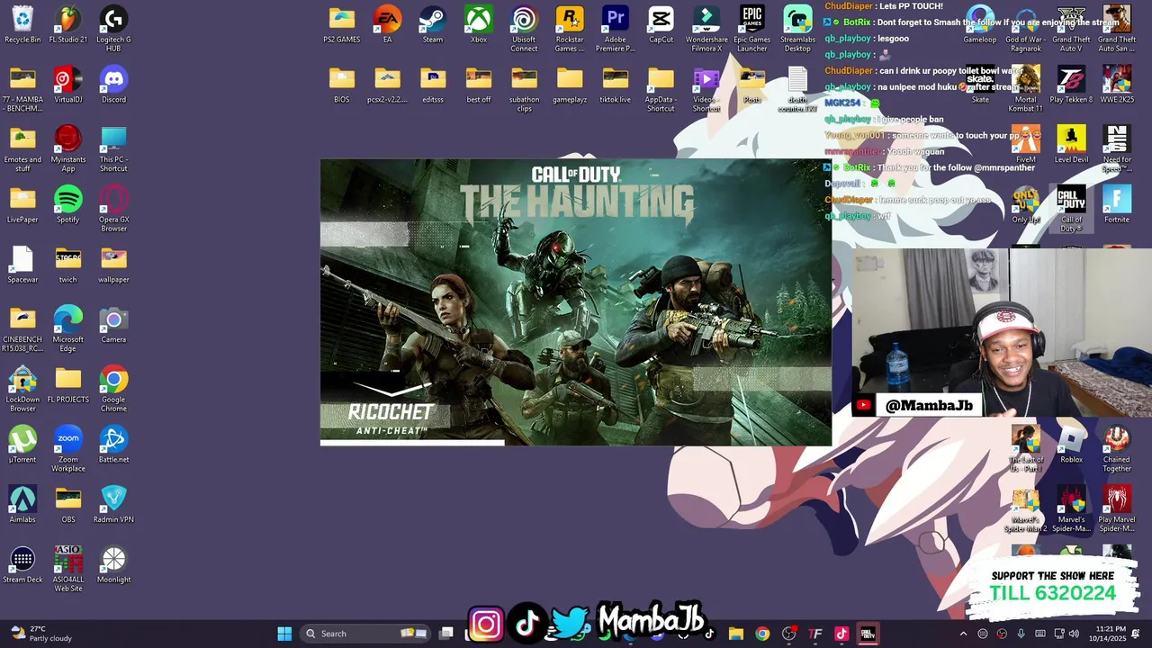Open Ubisoft Connect desktop icon

(524, 29)
